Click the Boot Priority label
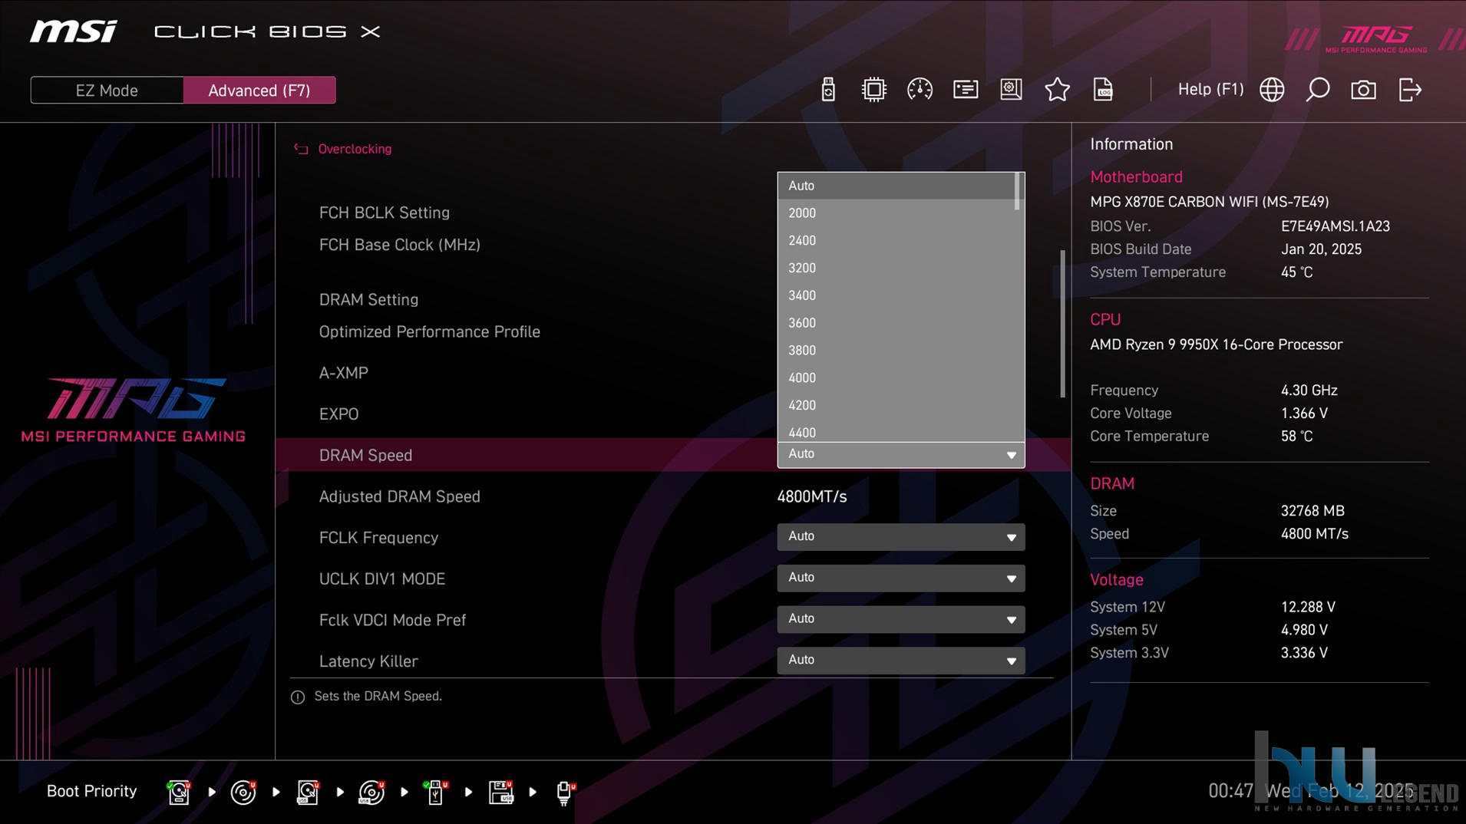 coord(92,791)
